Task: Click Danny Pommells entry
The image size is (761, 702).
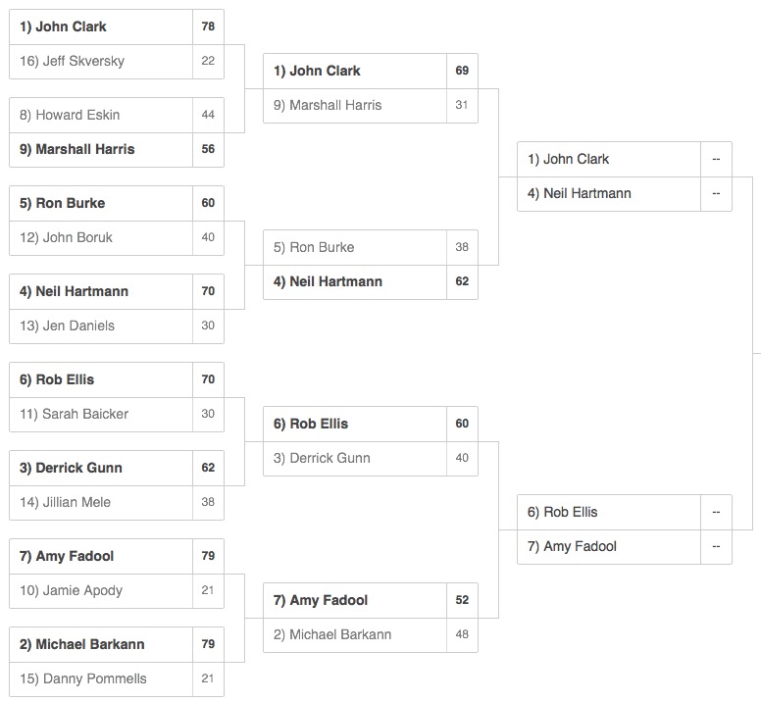Action: (117, 679)
